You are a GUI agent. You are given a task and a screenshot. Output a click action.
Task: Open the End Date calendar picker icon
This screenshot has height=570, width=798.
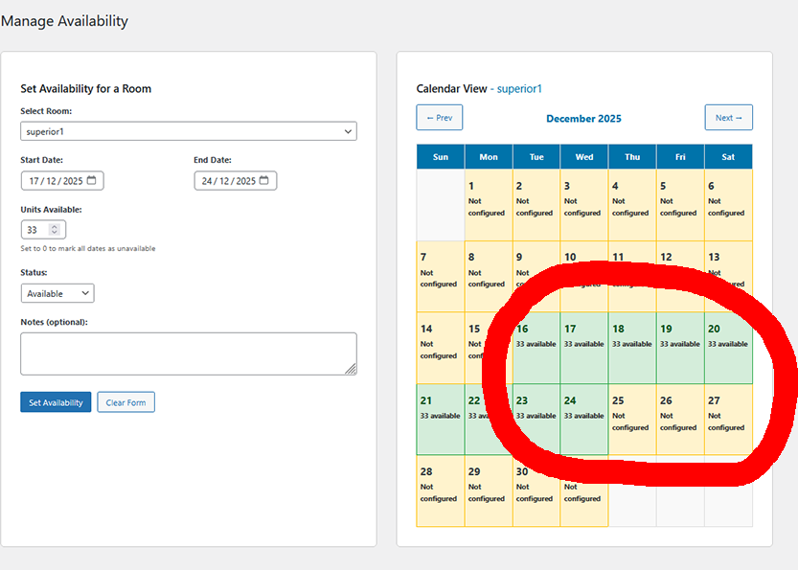[263, 180]
